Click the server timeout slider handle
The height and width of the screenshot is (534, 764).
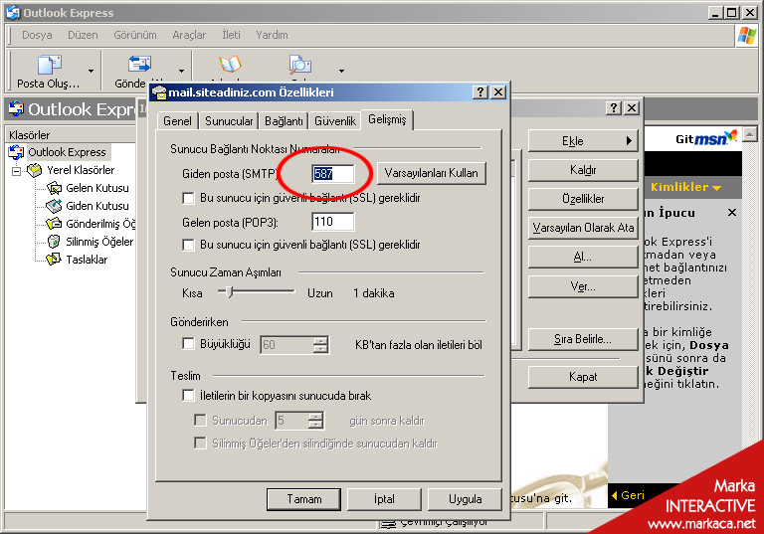[230, 291]
